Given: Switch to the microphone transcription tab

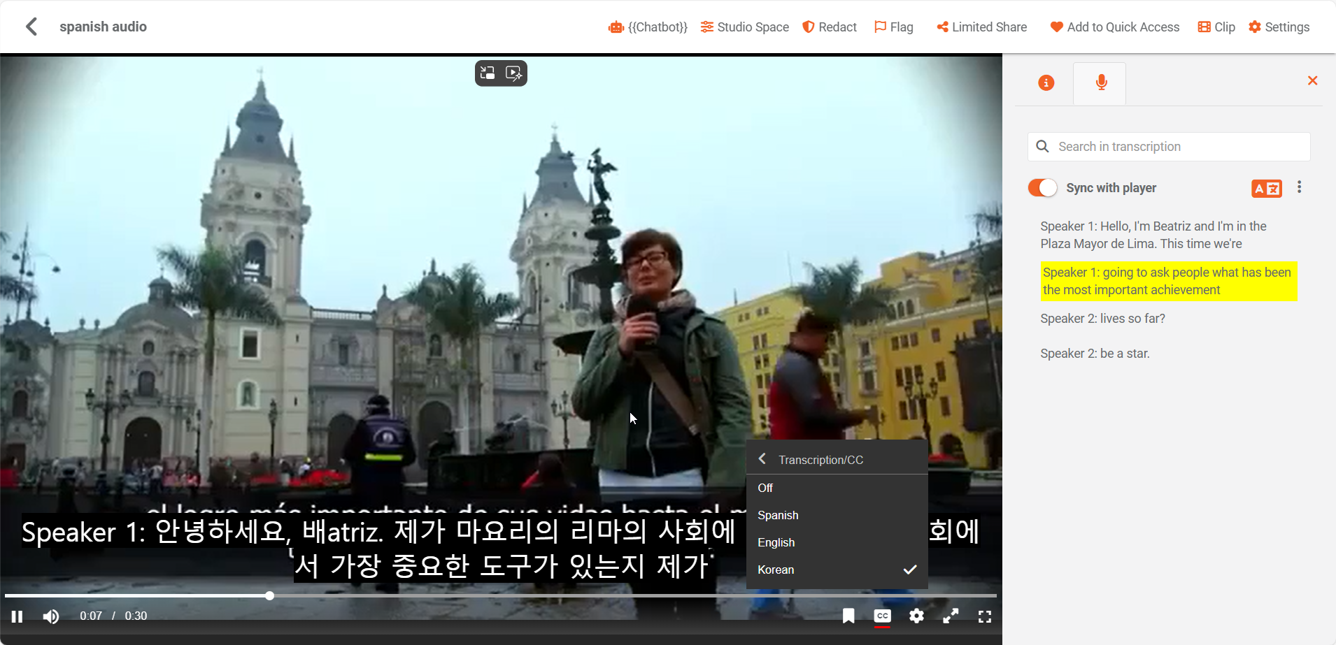Looking at the screenshot, I should 1101,83.
